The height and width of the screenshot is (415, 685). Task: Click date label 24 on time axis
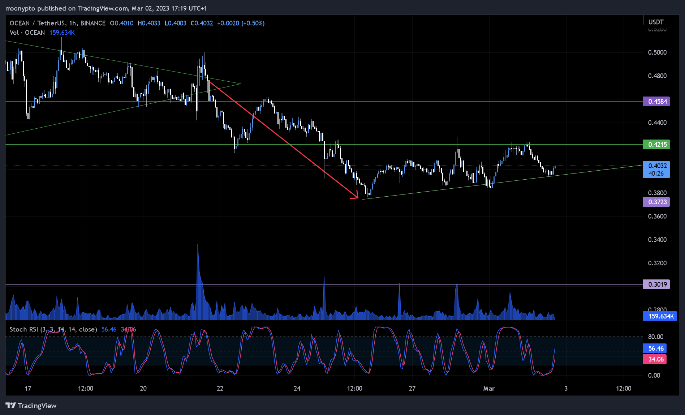click(x=297, y=388)
